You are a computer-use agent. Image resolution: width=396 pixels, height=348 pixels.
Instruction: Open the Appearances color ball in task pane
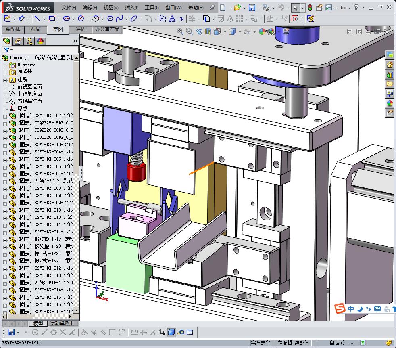[390, 103]
